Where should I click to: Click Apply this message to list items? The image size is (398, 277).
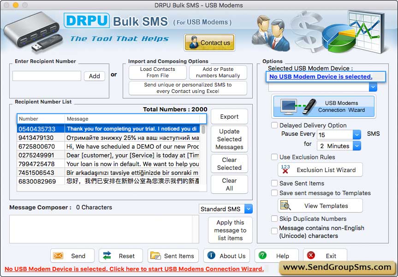230,230
